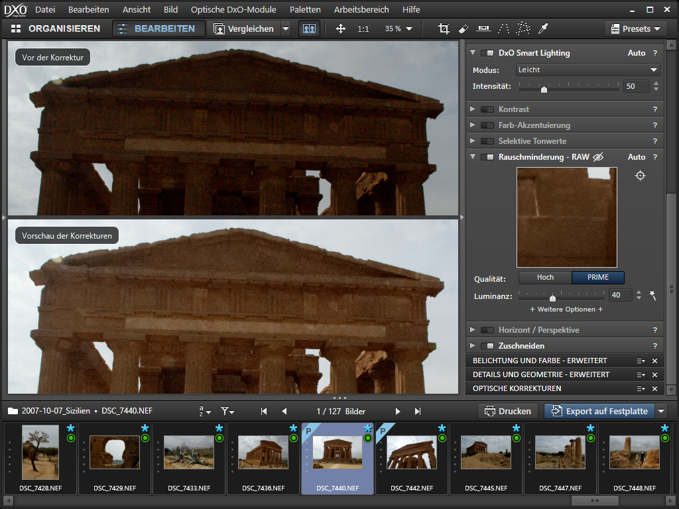Select the Crop tool in the toolbar
This screenshot has width=679, height=509.
(x=444, y=29)
